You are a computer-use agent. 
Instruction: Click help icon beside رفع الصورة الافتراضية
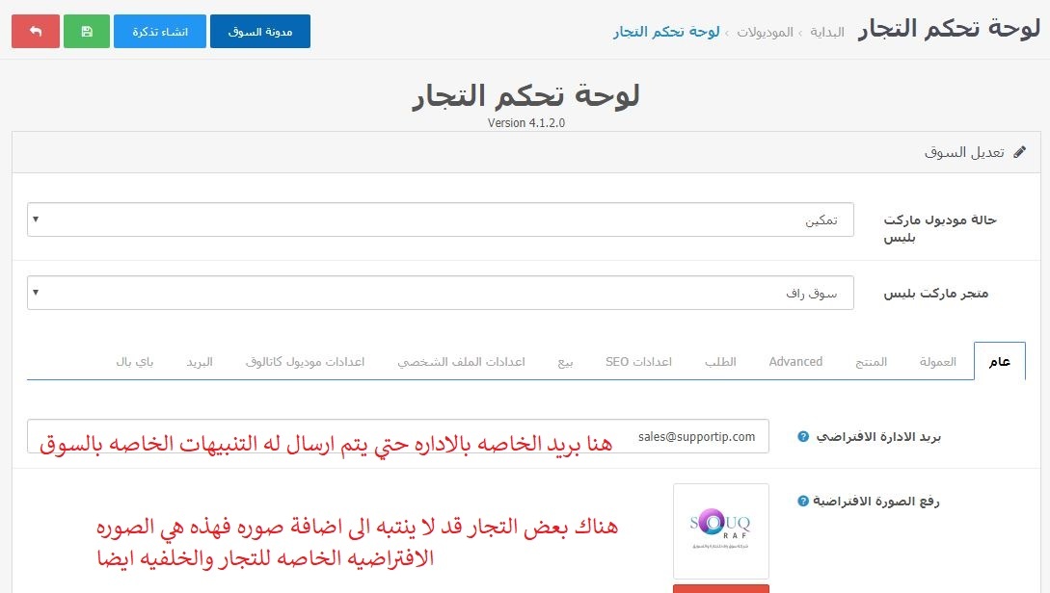click(803, 501)
